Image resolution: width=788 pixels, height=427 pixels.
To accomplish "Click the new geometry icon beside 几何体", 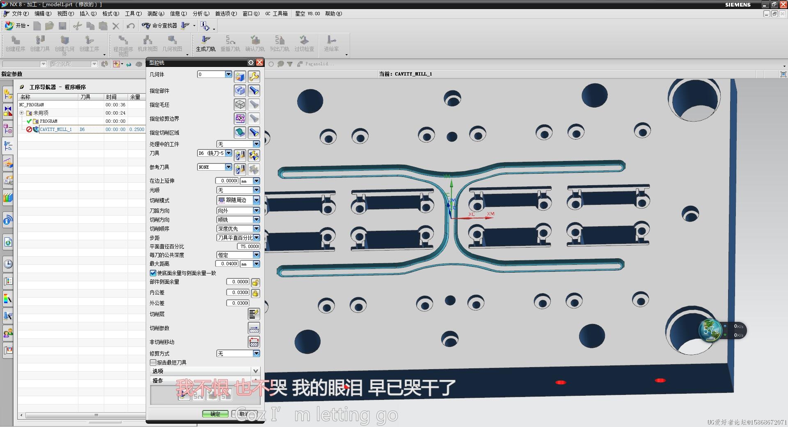I will point(240,77).
